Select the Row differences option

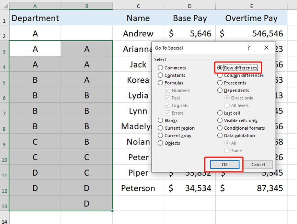point(237,68)
